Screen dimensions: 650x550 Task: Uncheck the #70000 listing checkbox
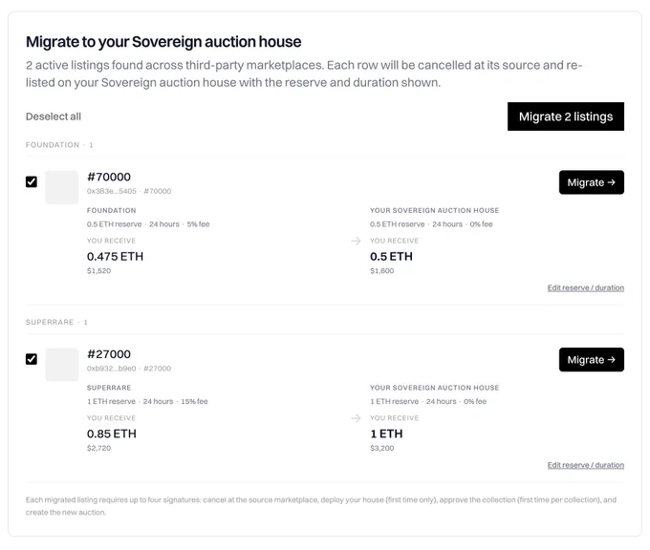point(32,181)
